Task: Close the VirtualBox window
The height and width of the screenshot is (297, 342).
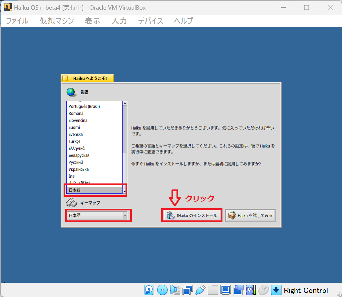Action: 330,8
